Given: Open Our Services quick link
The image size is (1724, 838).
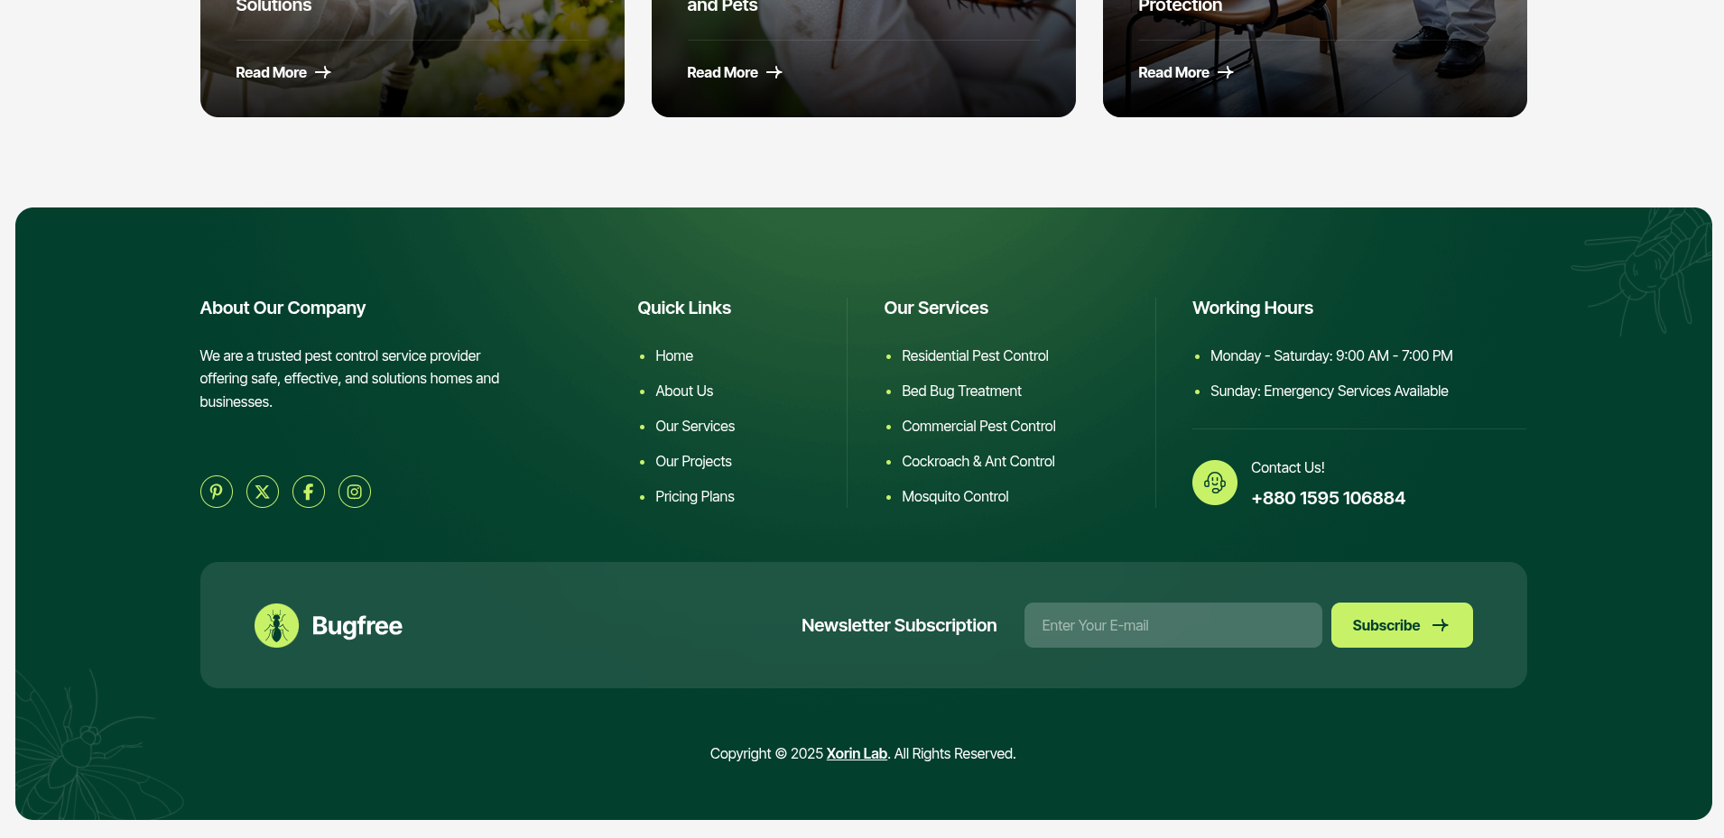Looking at the screenshot, I should coord(695,426).
